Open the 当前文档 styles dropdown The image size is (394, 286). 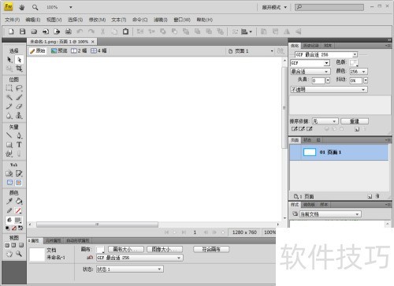click(x=330, y=214)
